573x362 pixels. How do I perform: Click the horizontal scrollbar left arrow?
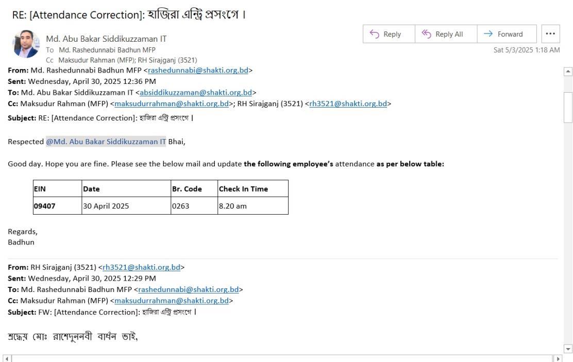pyautogui.click(x=7, y=359)
